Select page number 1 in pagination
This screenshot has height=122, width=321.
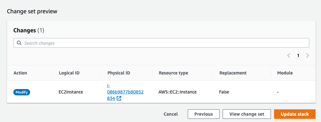[x=298, y=55]
